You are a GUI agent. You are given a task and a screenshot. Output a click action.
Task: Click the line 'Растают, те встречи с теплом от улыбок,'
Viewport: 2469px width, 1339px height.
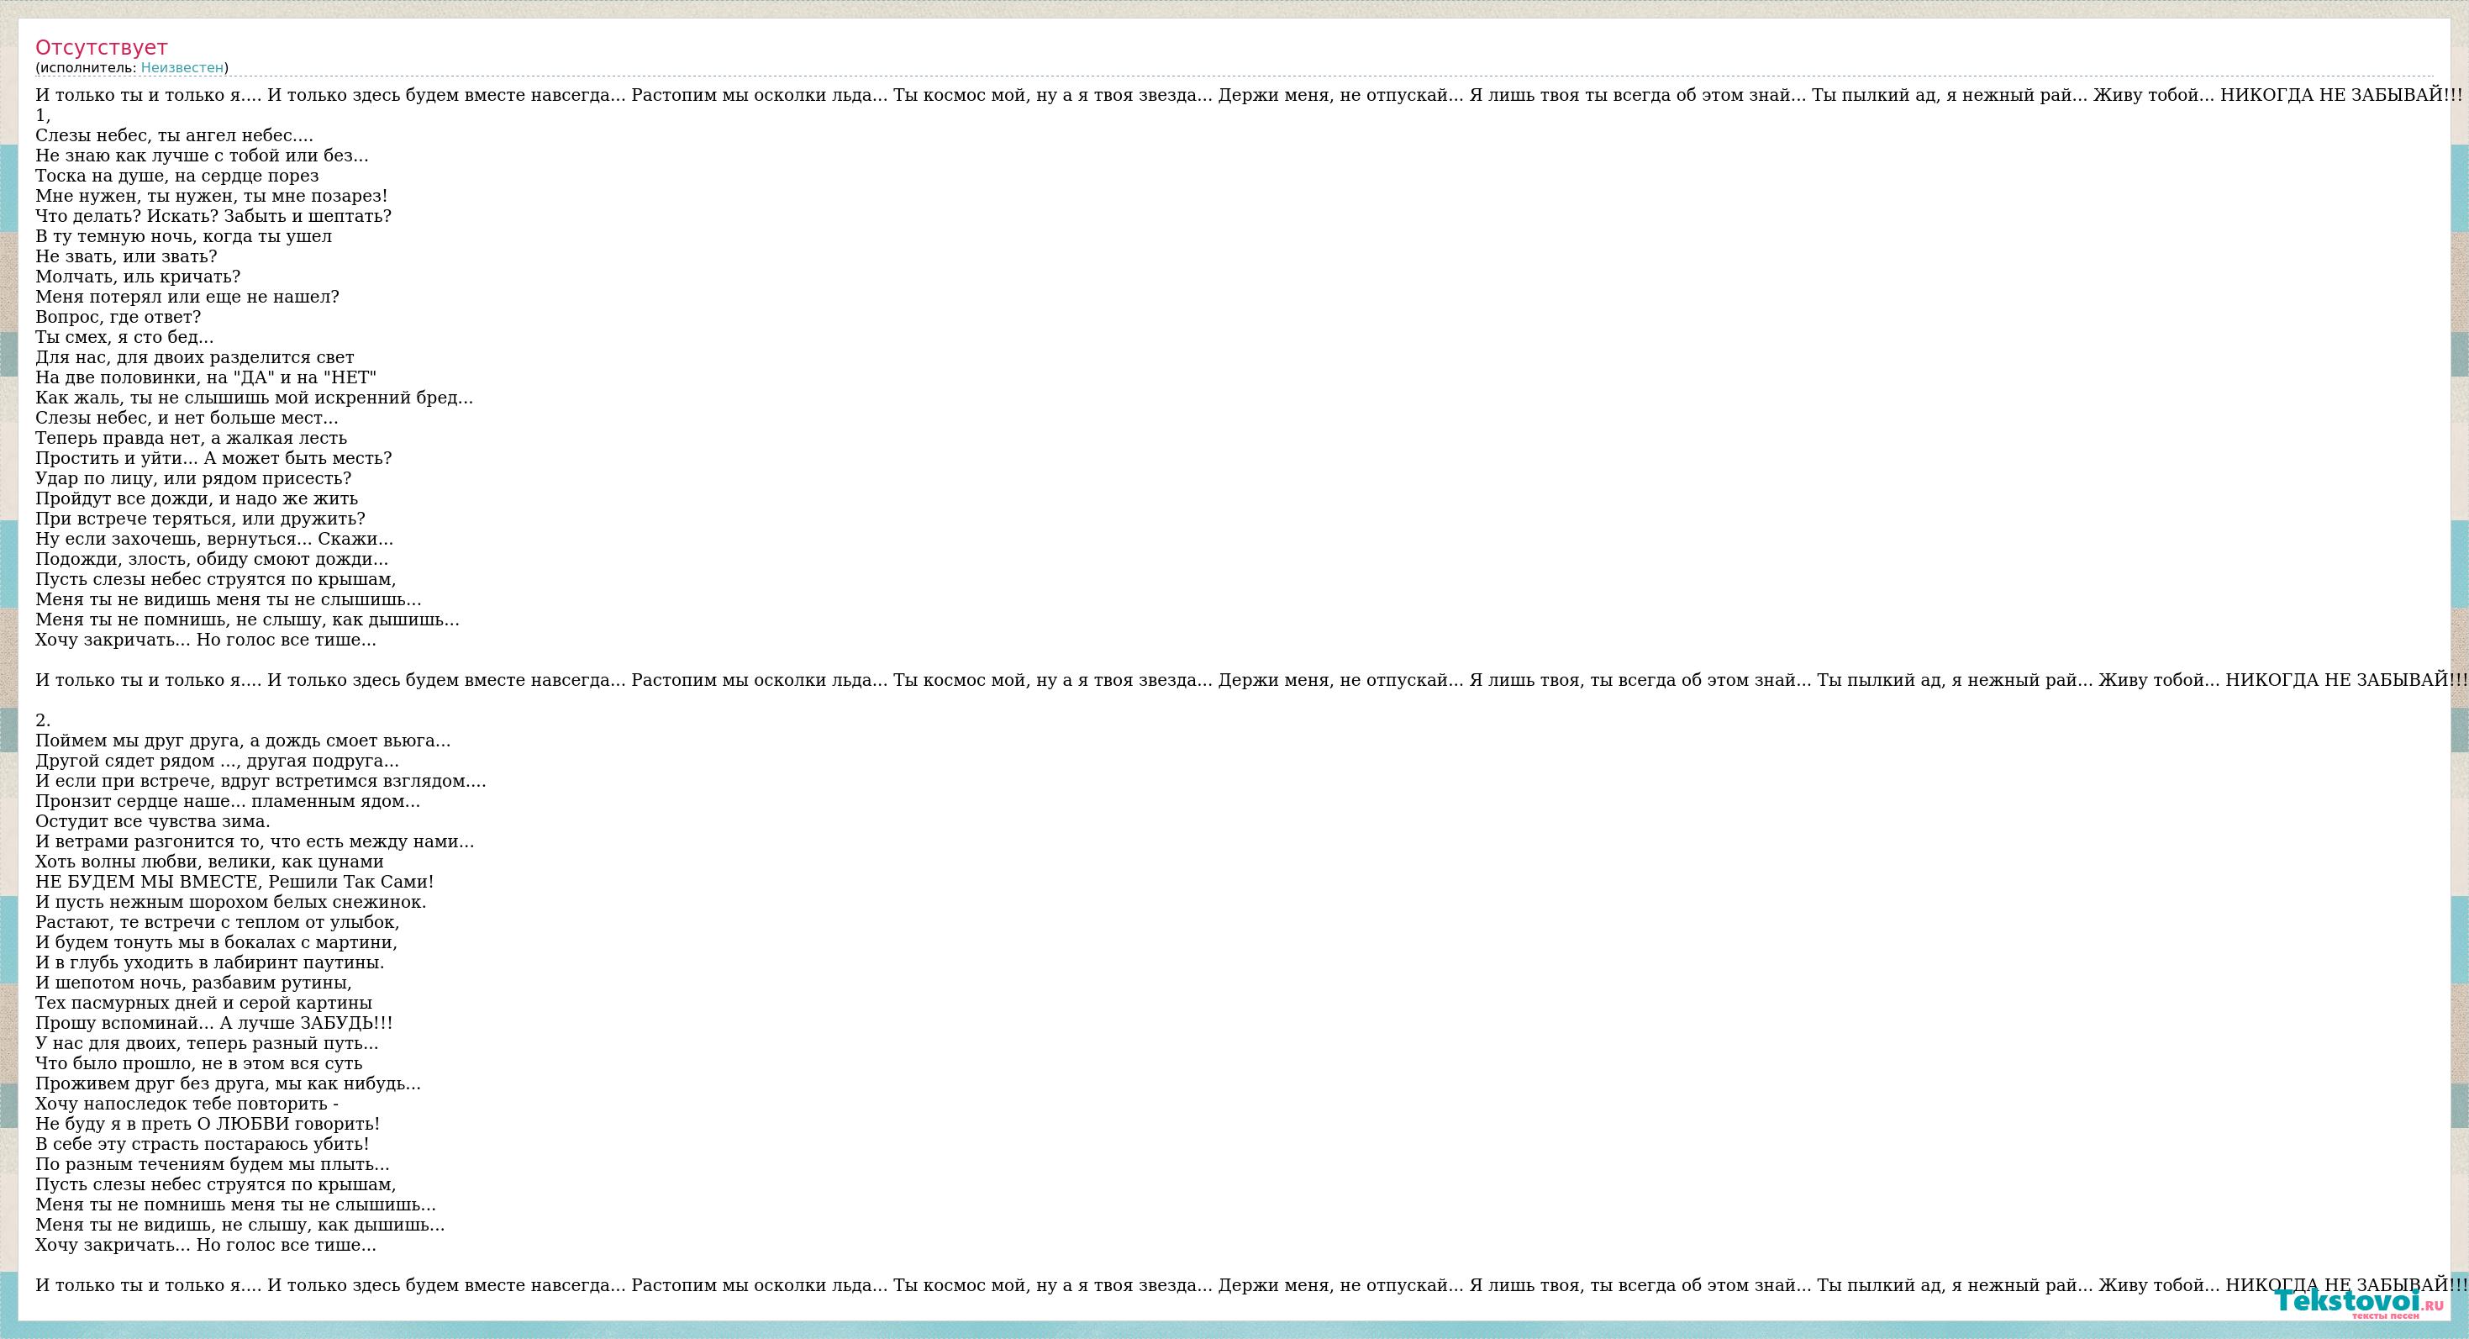218,922
